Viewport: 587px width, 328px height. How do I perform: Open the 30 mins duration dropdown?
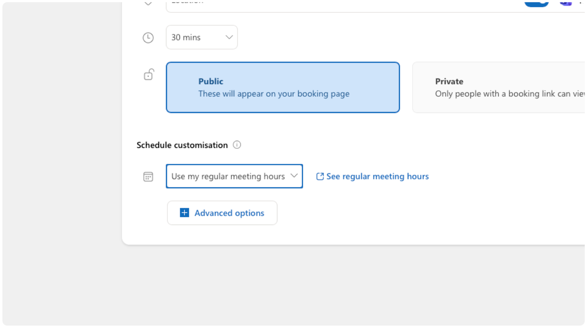[202, 37]
